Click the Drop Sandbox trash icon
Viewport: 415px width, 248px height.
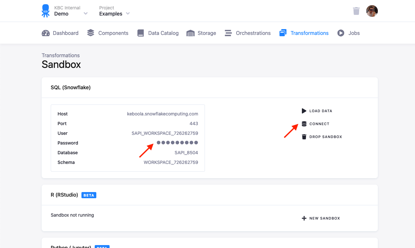point(304,137)
